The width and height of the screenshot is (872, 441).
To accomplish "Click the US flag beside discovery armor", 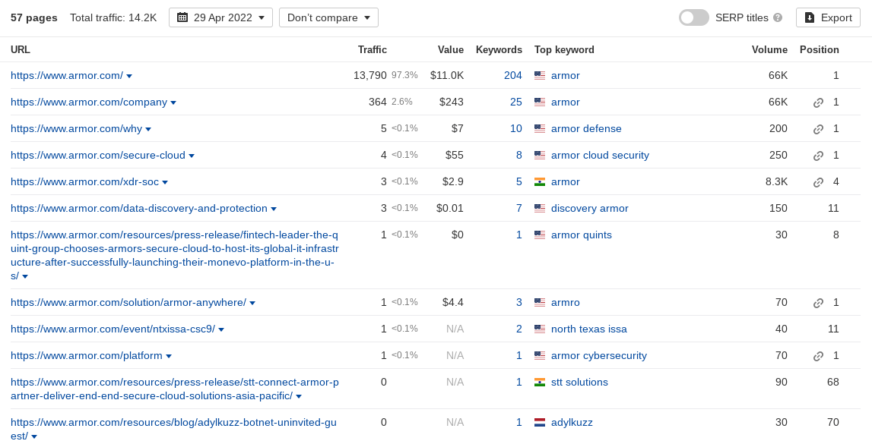I will [540, 209].
